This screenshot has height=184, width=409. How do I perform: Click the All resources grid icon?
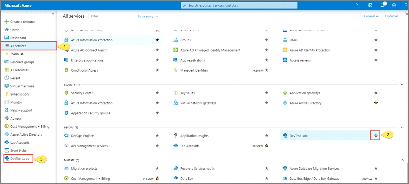point(6,70)
